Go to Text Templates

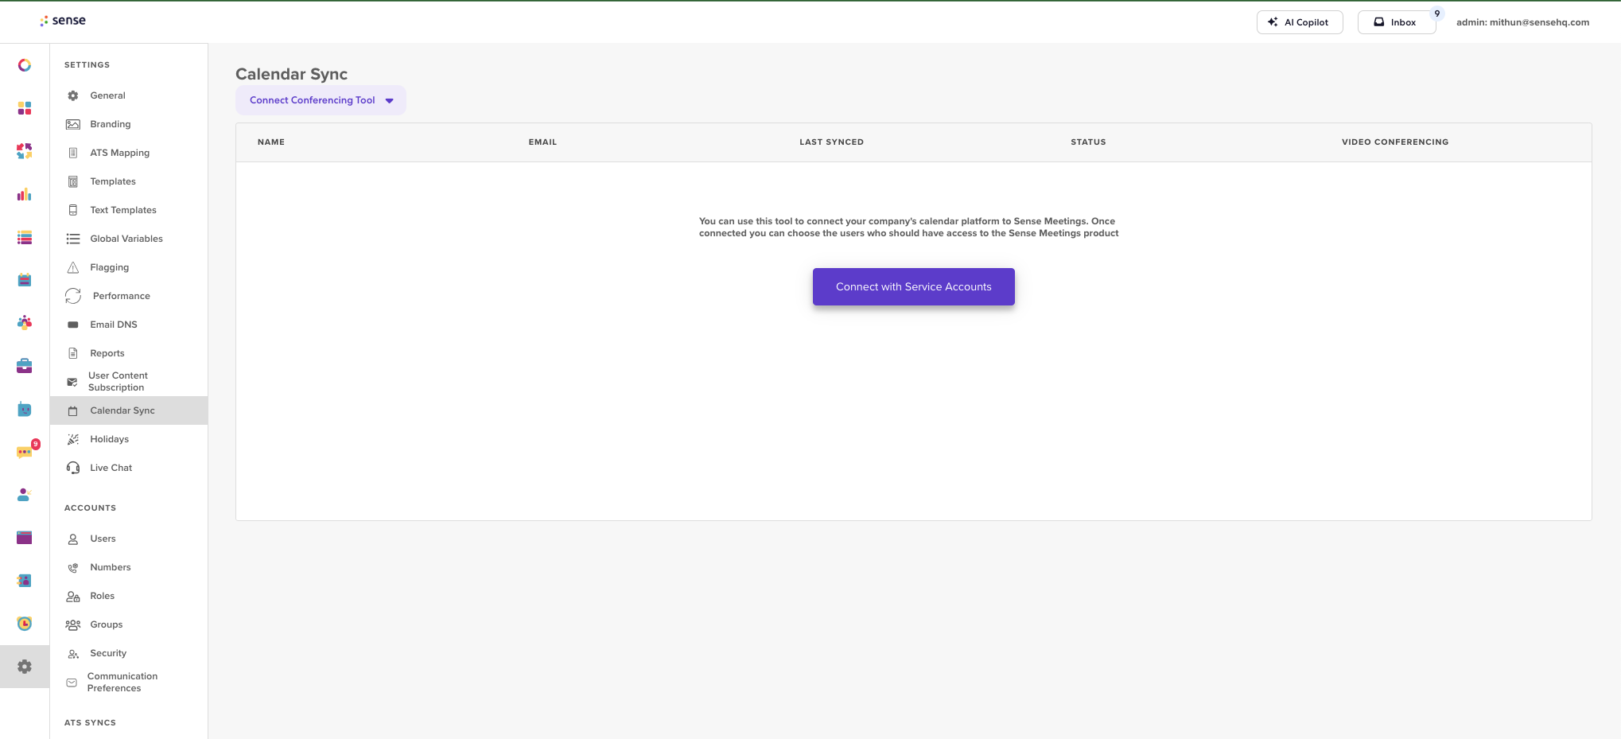123,210
